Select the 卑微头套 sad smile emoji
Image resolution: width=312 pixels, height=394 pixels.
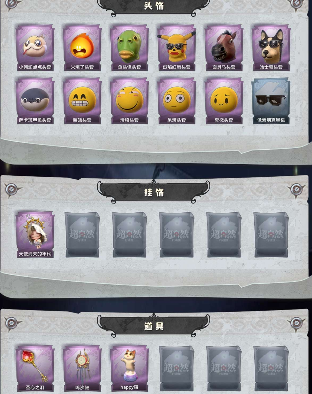[224, 101]
